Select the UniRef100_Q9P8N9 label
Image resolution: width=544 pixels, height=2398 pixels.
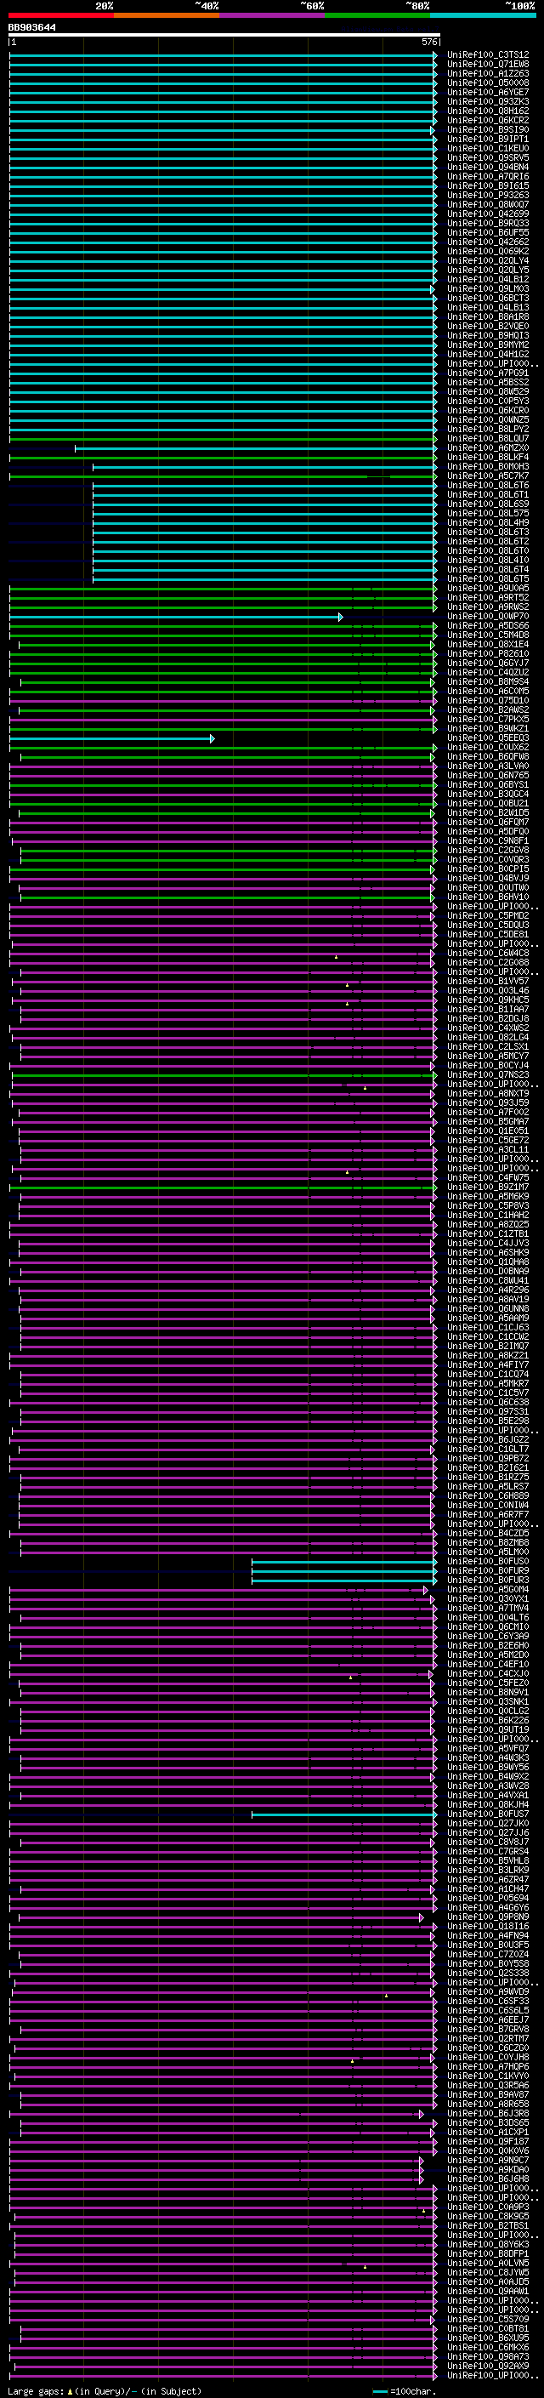[x=488, y=1917]
